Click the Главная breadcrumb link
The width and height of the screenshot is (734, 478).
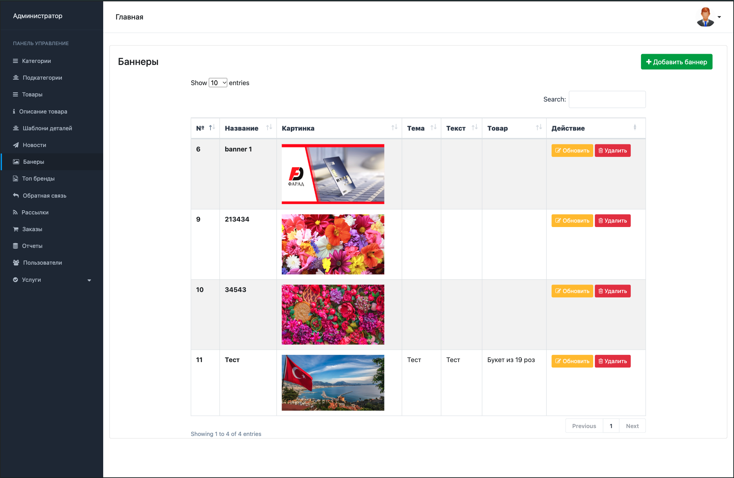pos(130,17)
